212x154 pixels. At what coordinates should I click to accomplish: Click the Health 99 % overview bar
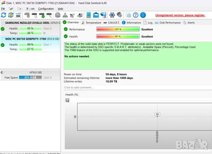point(118,36)
